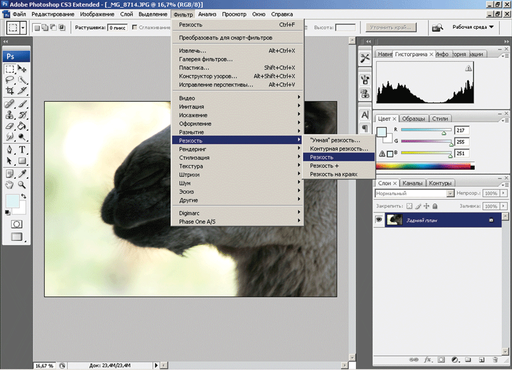The width and height of the screenshot is (512, 370).
Task: Hide the Задний план layer eye
Action: [379, 220]
